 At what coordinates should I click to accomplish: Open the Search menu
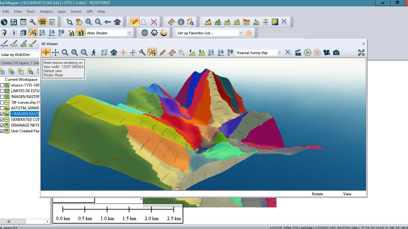tap(76, 11)
